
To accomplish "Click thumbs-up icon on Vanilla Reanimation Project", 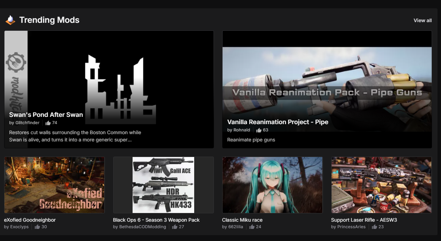I will point(259,130).
